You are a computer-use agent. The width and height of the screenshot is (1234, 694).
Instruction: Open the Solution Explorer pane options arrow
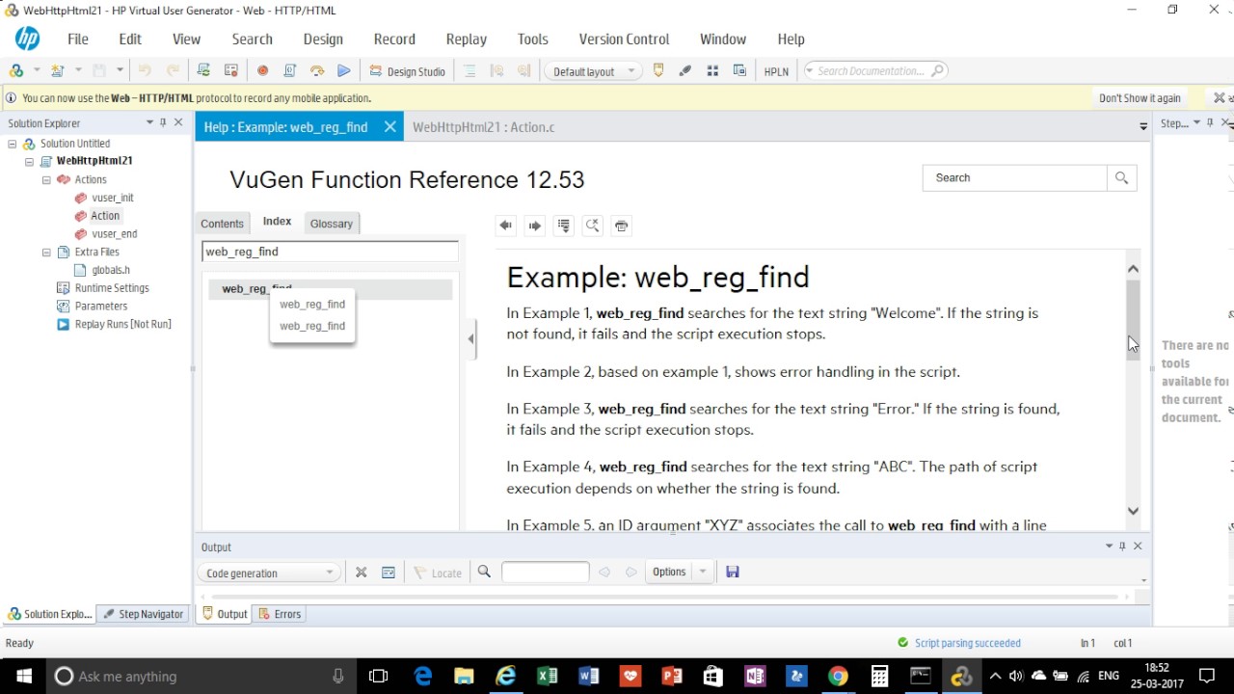tap(149, 122)
